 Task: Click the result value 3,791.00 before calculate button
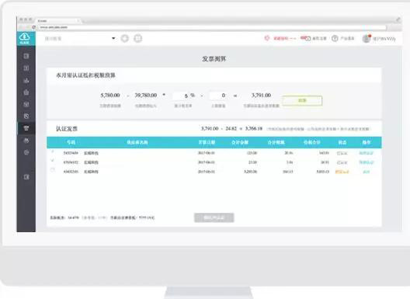(x=261, y=96)
